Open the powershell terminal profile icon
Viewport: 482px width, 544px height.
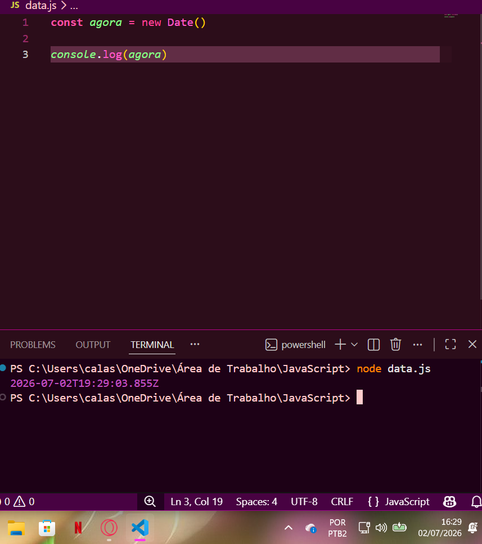pos(271,345)
